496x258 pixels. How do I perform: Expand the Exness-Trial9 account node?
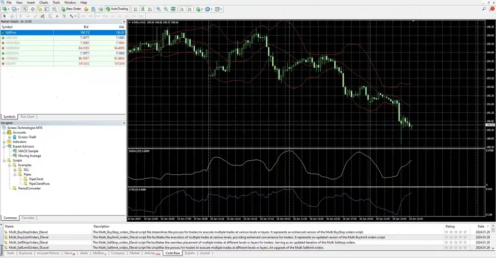coord(10,137)
